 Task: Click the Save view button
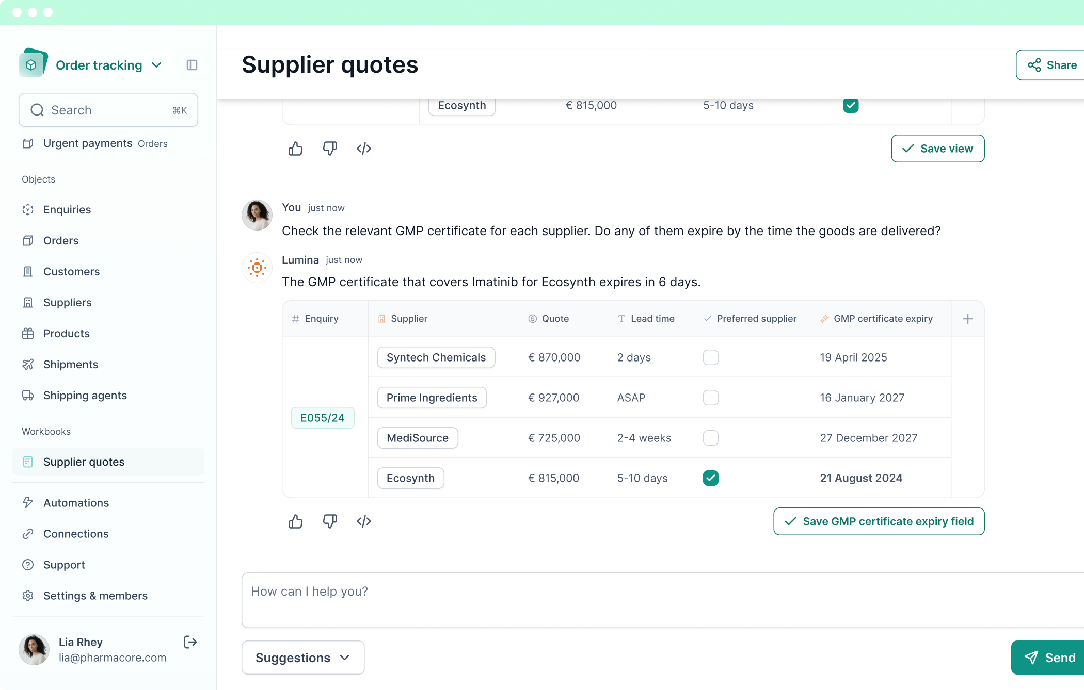point(937,149)
